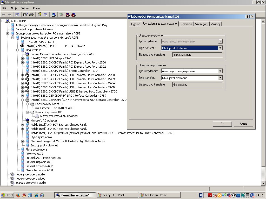This screenshot has height=199, width=266.
Task: Collapse the Magistrala PCI node
Action: click(17, 50)
